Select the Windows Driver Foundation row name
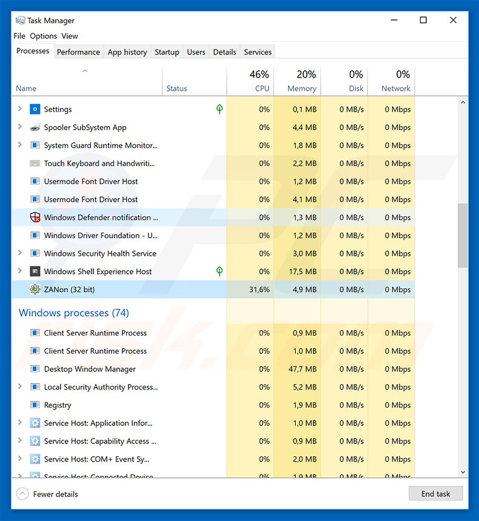This screenshot has height=521, width=479. point(101,235)
